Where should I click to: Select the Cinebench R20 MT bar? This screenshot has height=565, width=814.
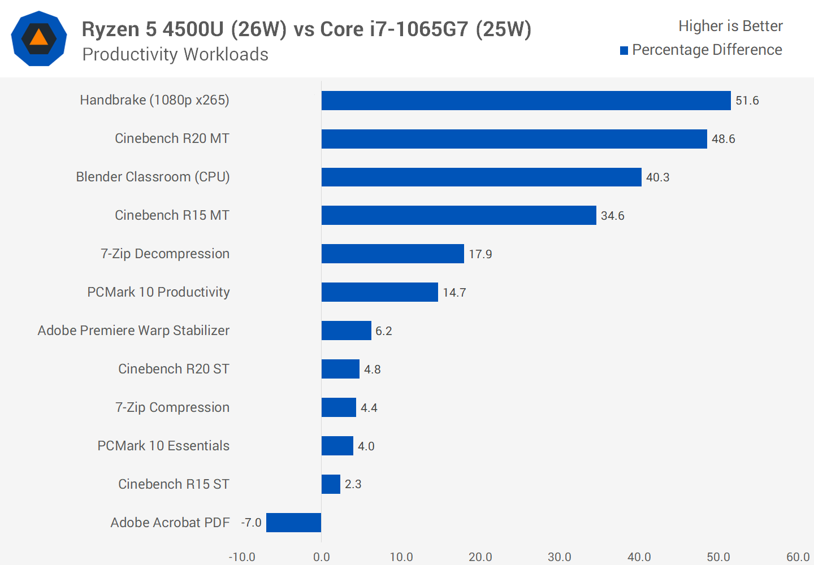(514, 139)
